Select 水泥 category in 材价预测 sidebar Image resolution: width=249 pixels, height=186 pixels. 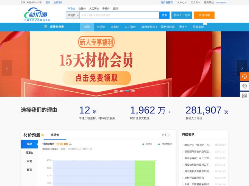29,161
